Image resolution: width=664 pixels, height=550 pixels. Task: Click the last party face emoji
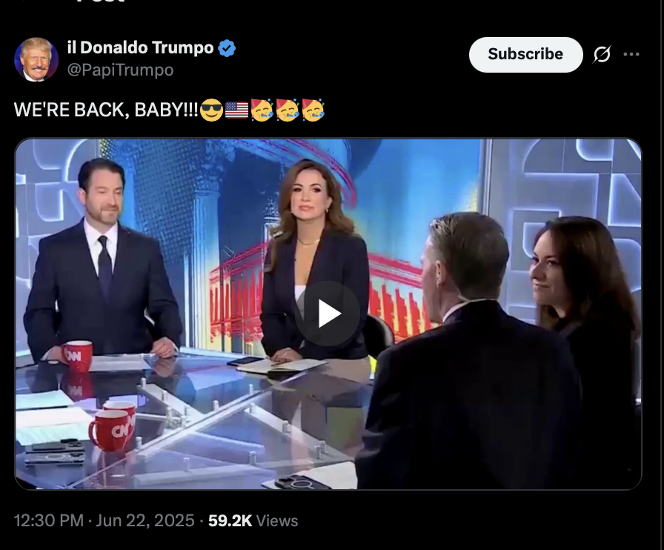pyautogui.click(x=313, y=110)
